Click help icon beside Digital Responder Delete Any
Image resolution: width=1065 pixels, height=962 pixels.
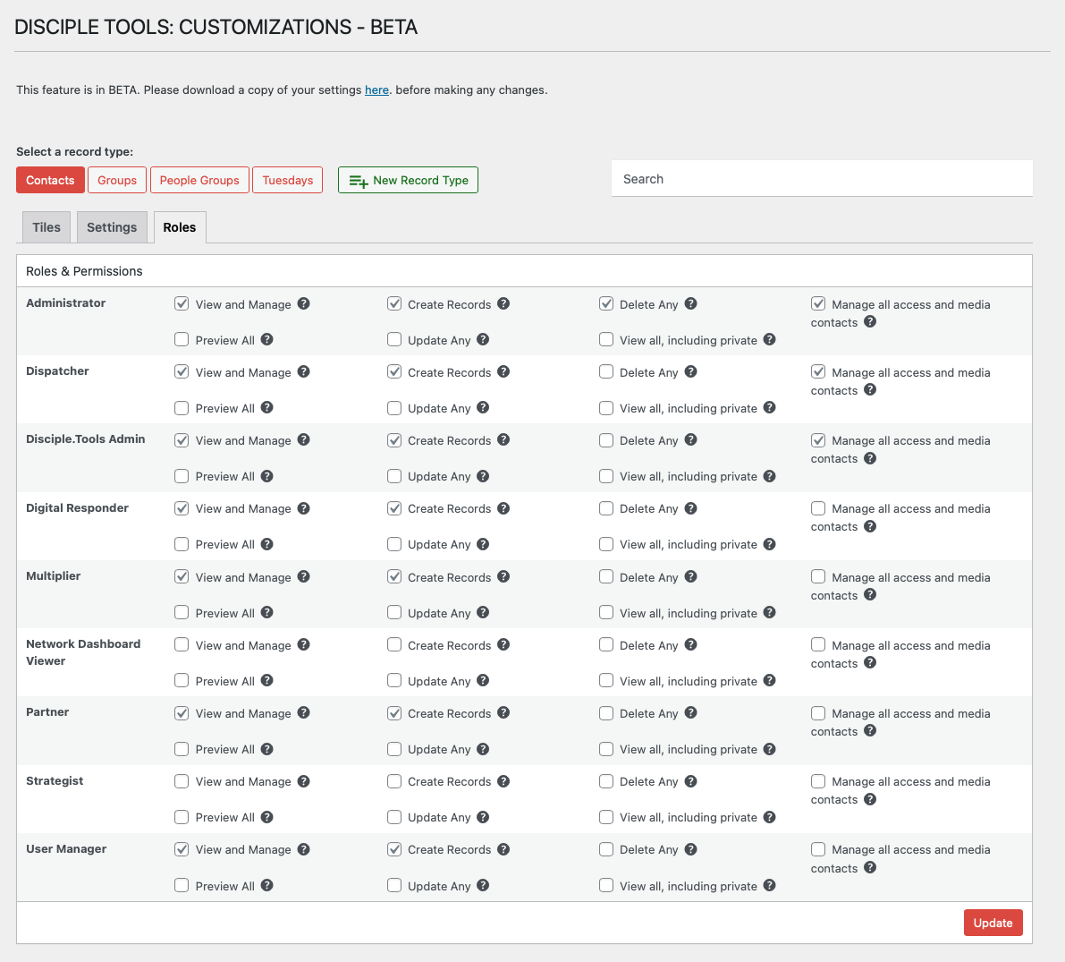tap(691, 508)
